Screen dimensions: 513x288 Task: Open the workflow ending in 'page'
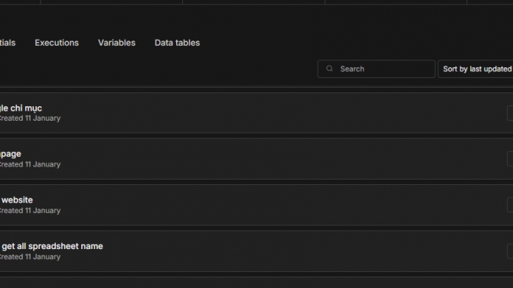(x=256, y=159)
